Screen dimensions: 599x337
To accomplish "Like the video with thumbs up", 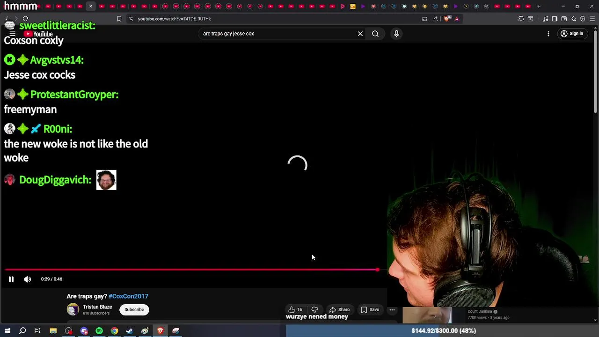I will pos(295,309).
